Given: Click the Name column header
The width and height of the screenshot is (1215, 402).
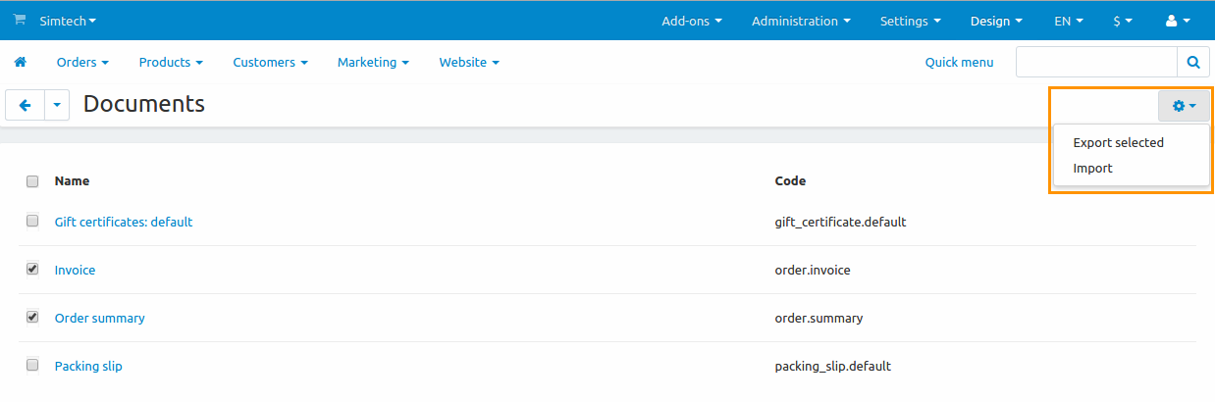Looking at the screenshot, I should click(72, 180).
